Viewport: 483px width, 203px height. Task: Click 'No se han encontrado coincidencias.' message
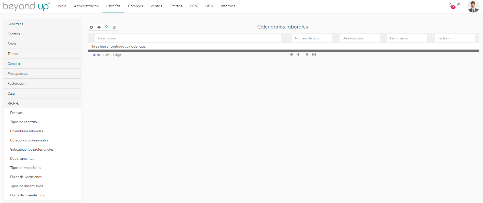tap(118, 46)
